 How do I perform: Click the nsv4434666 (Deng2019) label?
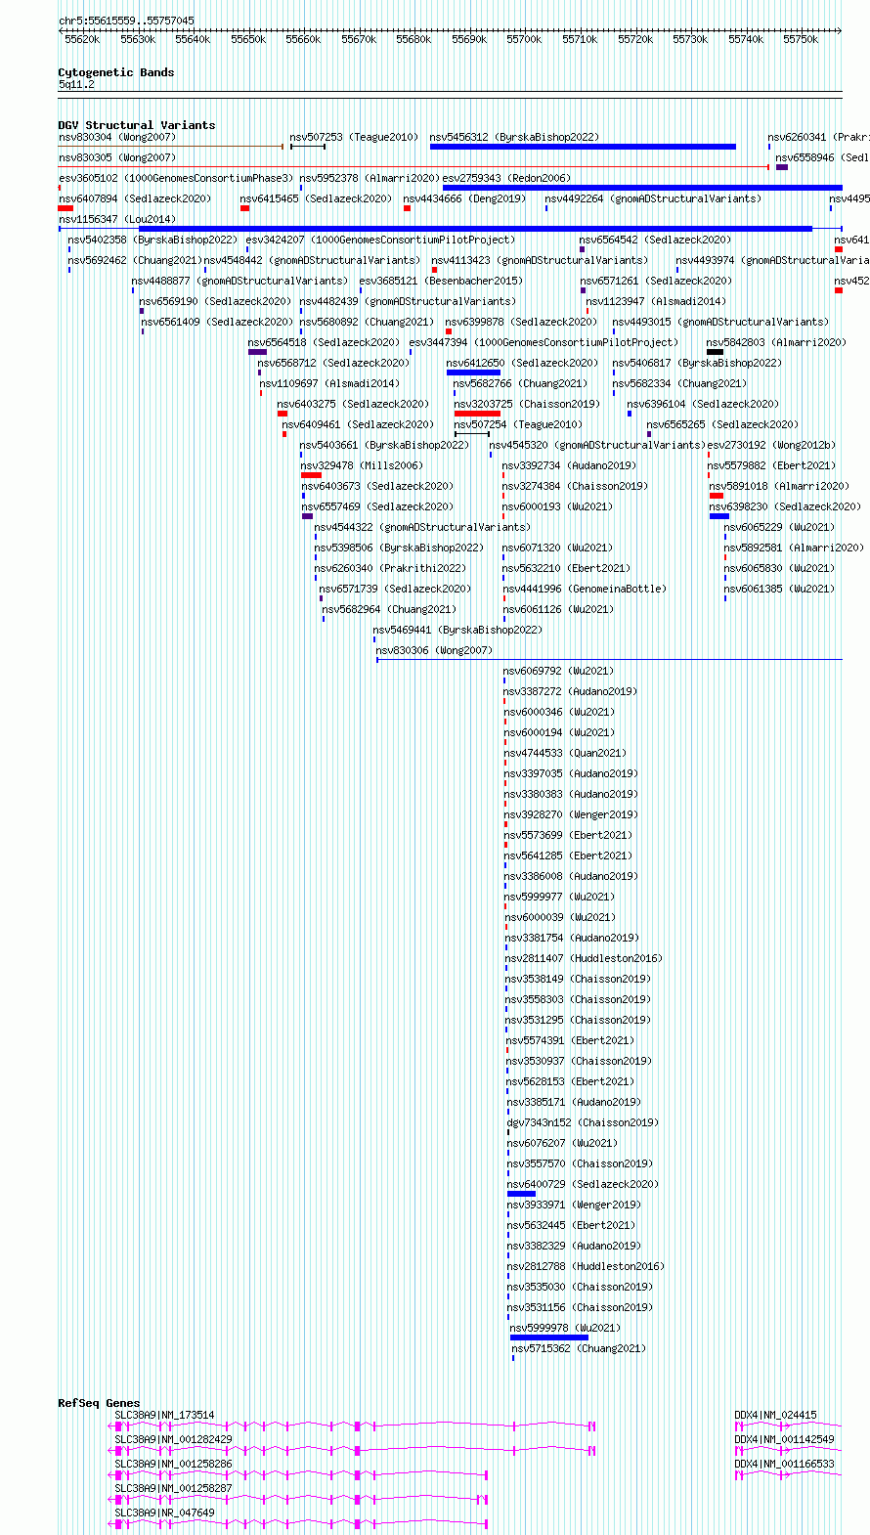[464, 198]
